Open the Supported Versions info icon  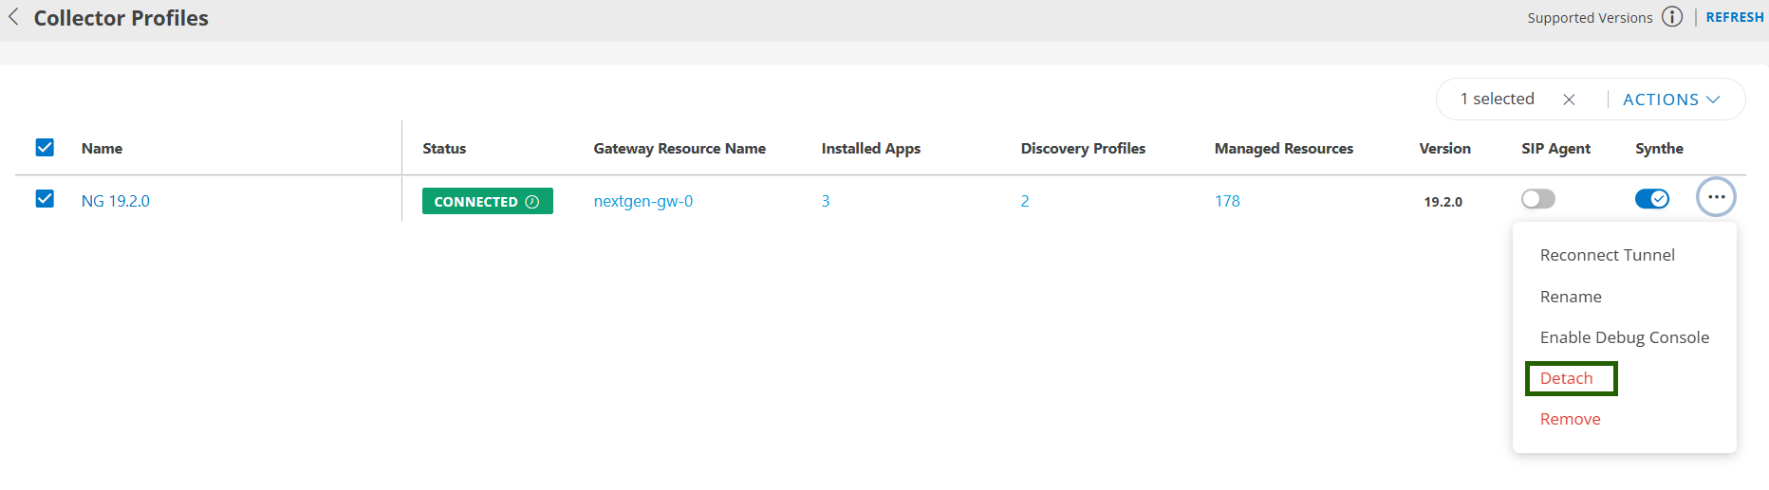(1672, 17)
